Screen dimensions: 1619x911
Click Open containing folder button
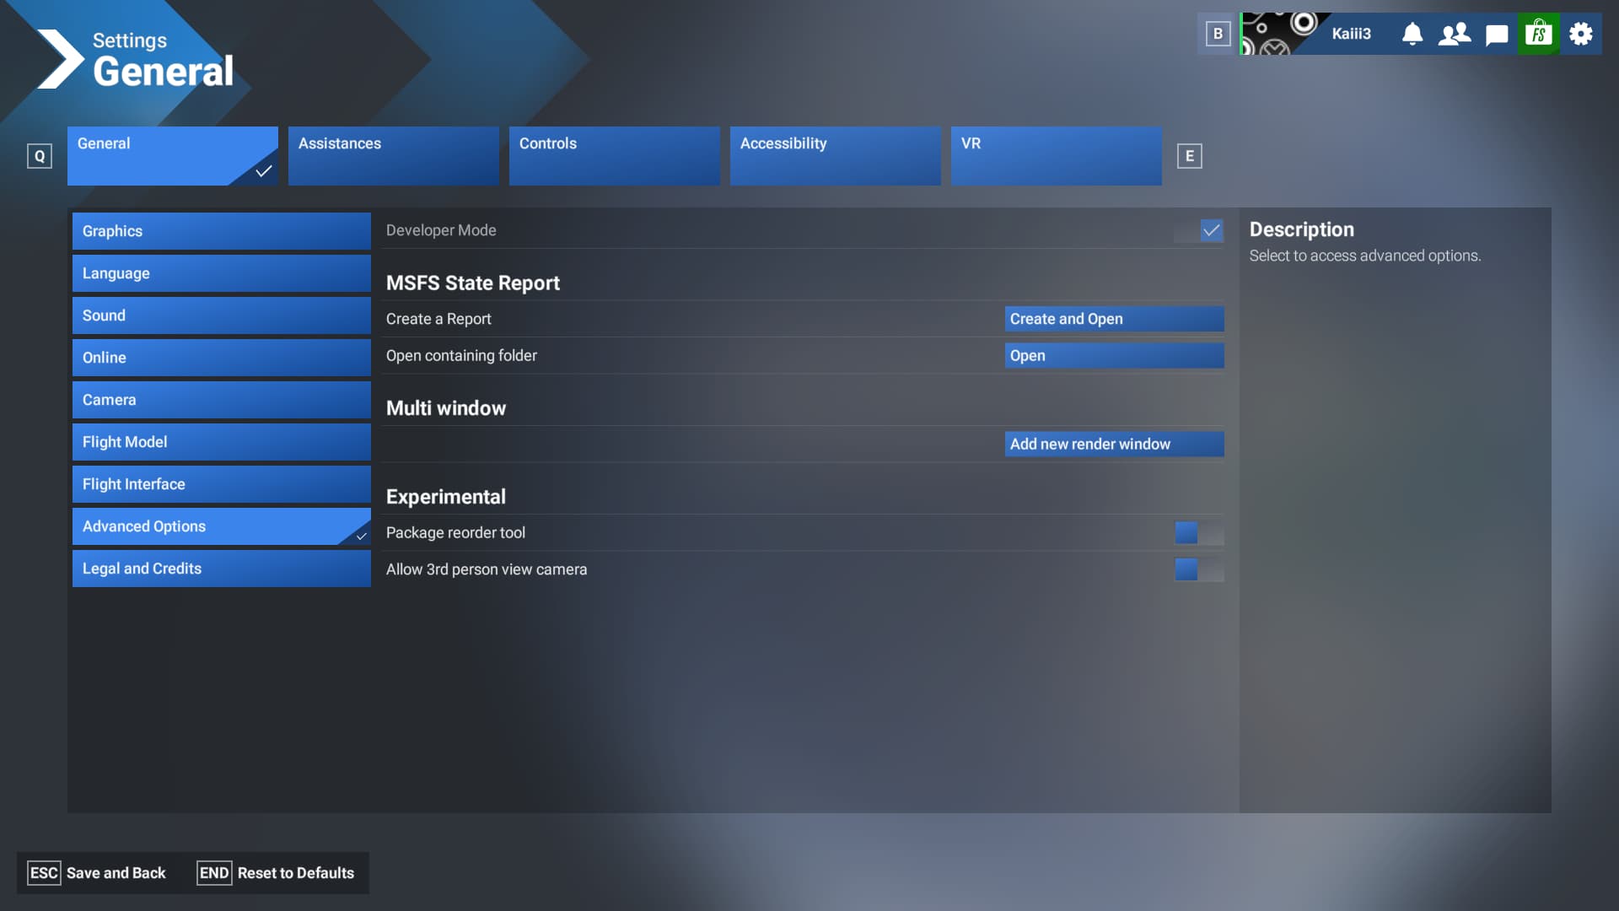[x=1112, y=355]
